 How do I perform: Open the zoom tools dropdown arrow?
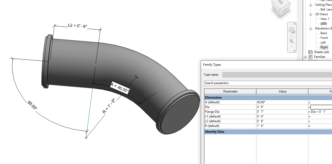click(292, 47)
